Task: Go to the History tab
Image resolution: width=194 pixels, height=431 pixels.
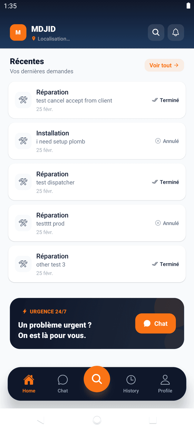Action: (131, 384)
